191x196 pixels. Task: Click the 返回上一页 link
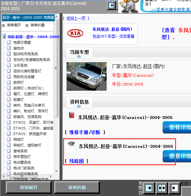pyautogui.click(x=76, y=18)
